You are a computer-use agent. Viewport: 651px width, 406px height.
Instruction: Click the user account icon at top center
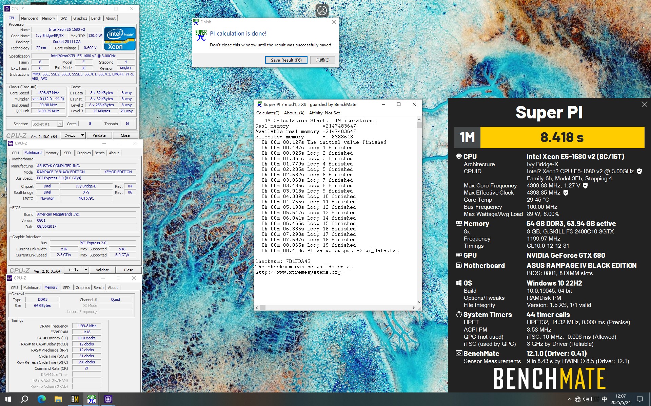[322, 10]
